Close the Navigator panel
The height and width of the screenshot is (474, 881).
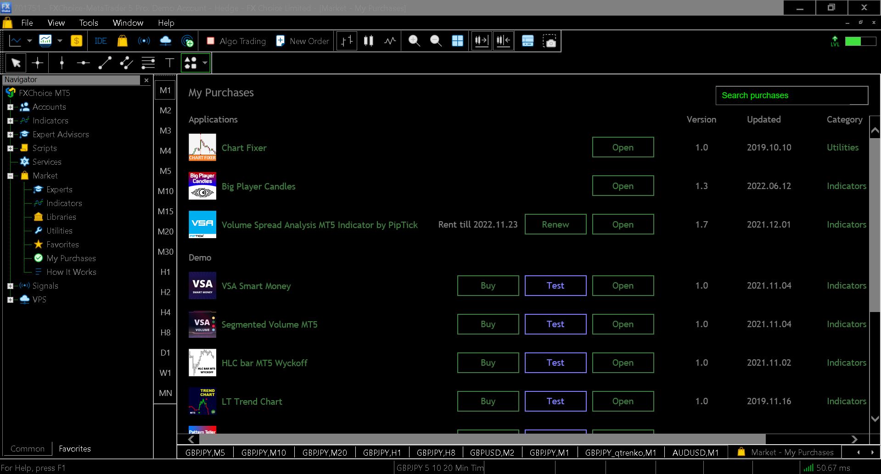click(146, 80)
